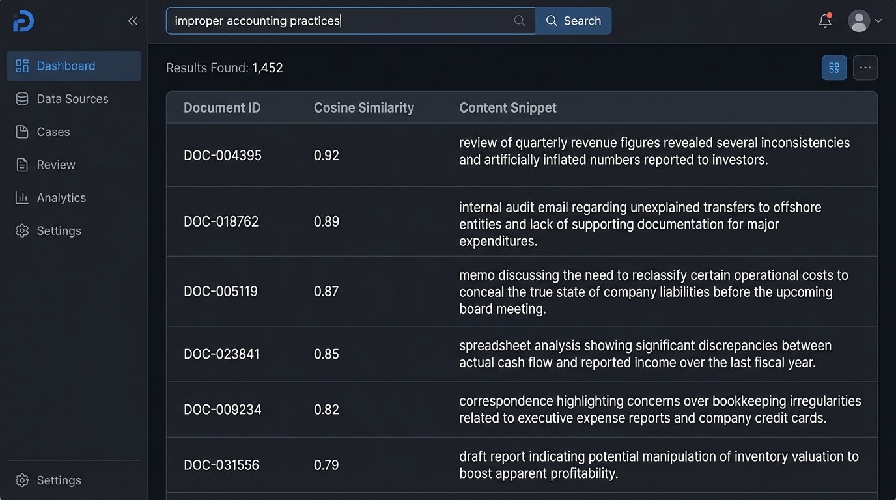Collapse the sidebar with the double-chevron icon
This screenshot has height=500, width=896.
pos(133,21)
